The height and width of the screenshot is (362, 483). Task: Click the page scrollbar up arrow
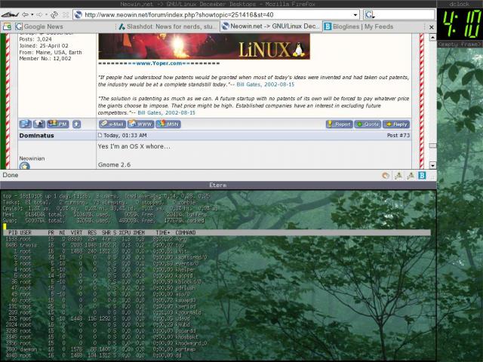(432, 37)
